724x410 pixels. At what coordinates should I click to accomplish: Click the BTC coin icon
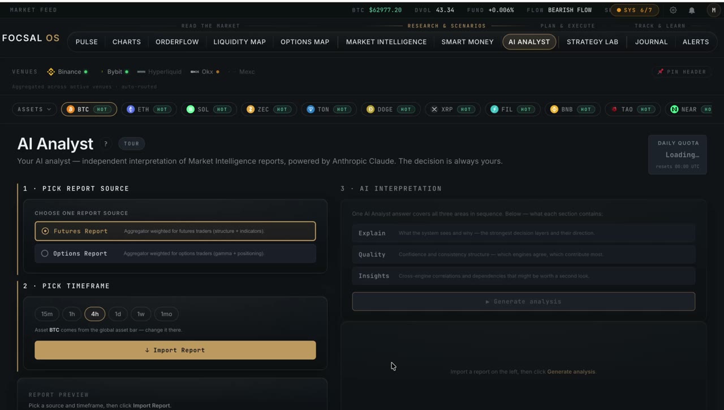71,109
